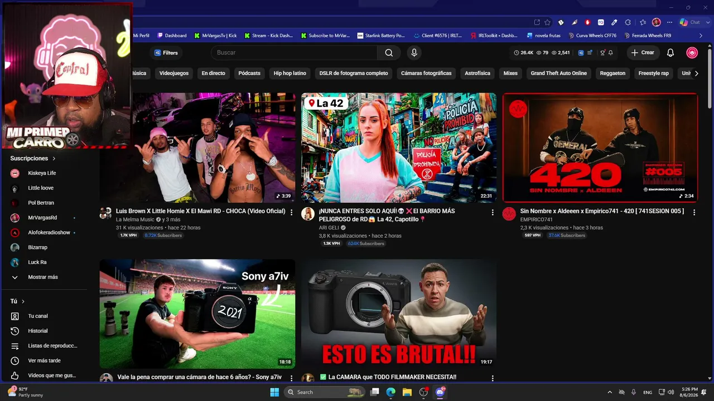This screenshot has width=714, height=401.
Task: Open the Stream - Kick Dashboard bookmark
Action: click(268, 36)
